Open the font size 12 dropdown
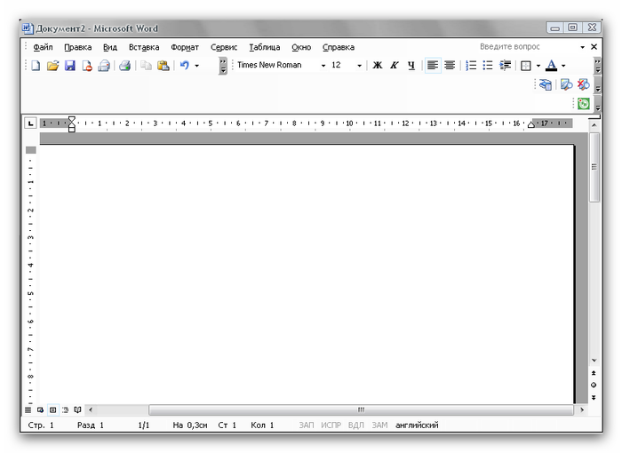This screenshot has width=622, height=453. coord(359,66)
